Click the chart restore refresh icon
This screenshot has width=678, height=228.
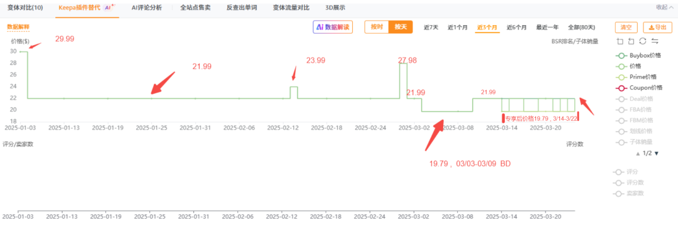[x=643, y=41]
